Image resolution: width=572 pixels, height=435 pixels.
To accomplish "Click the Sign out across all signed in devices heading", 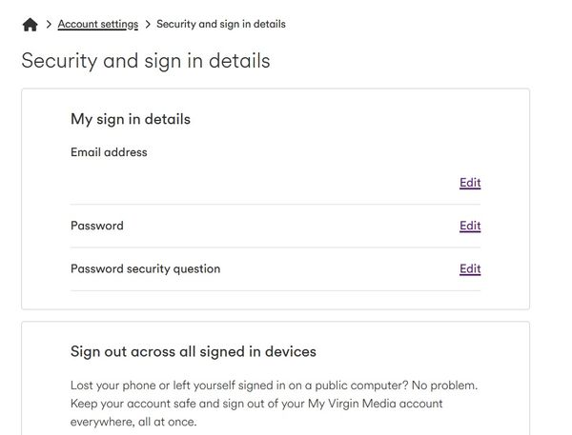I will 194,351.
